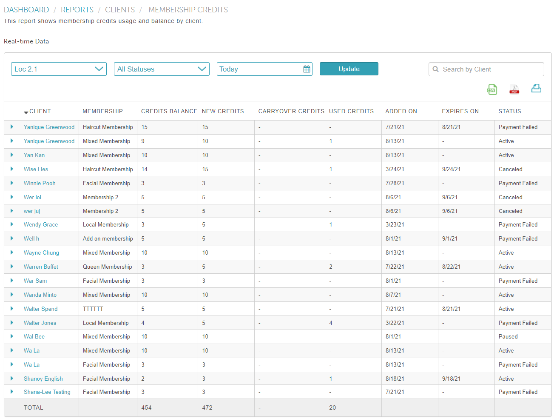Export report as PDF
554x419 pixels.
(x=514, y=89)
